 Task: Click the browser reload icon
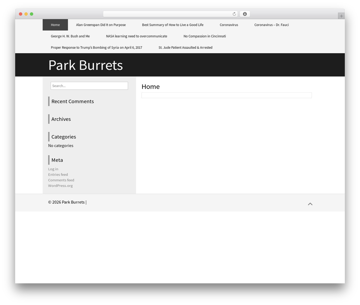click(234, 14)
